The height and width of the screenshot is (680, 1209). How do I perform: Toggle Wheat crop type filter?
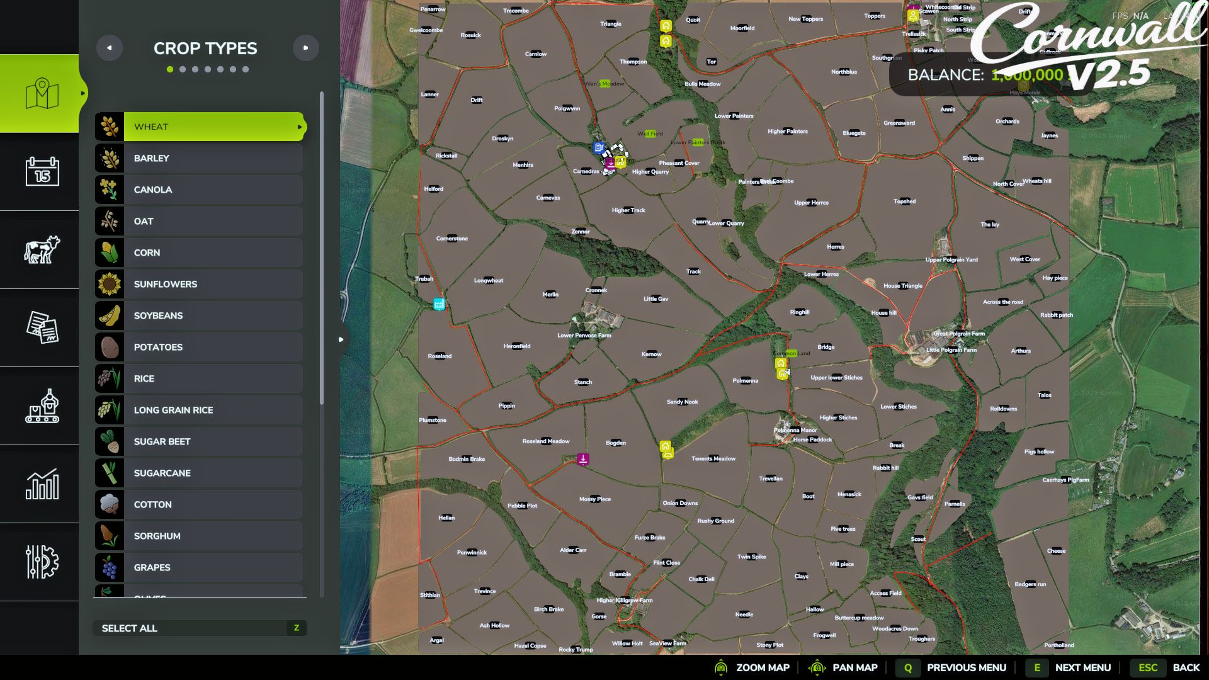[200, 127]
